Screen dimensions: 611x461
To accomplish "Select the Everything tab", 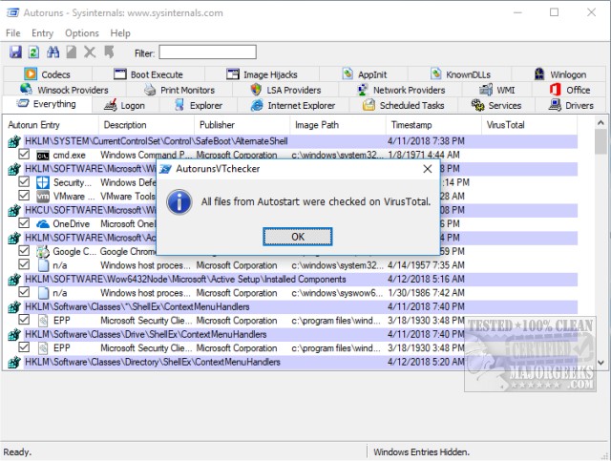I will 47,104.
